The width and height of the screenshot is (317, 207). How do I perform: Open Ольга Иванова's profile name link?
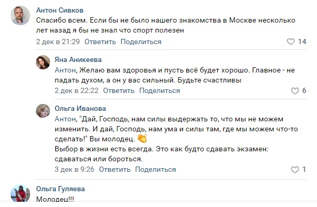tap(80, 108)
